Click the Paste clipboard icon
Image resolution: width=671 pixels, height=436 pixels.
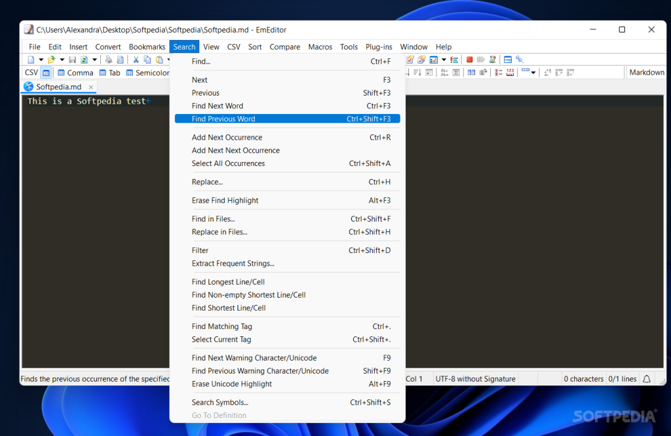(x=160, y=60)
